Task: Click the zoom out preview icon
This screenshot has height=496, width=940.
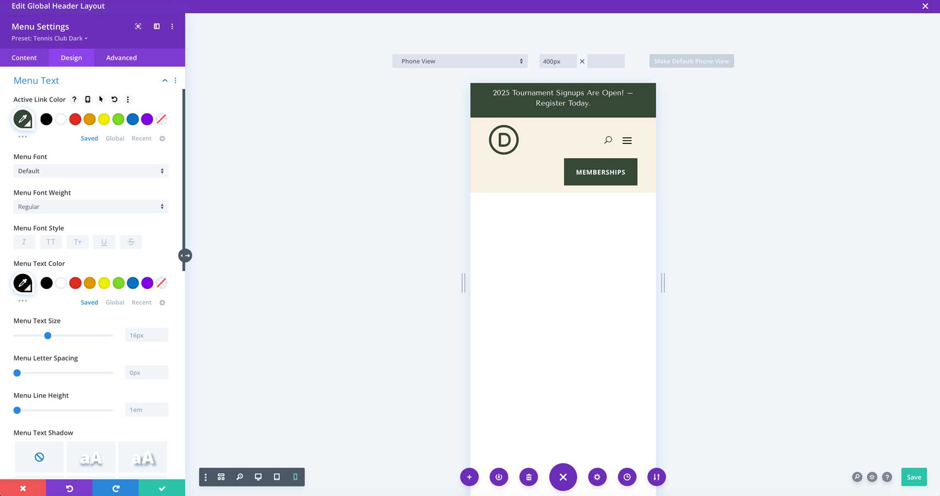Action: (x=240, y=477)
